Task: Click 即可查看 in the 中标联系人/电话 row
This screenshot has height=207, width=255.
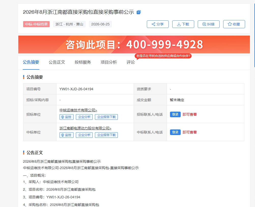Action: pyautogui.click(x=190, y=132)
